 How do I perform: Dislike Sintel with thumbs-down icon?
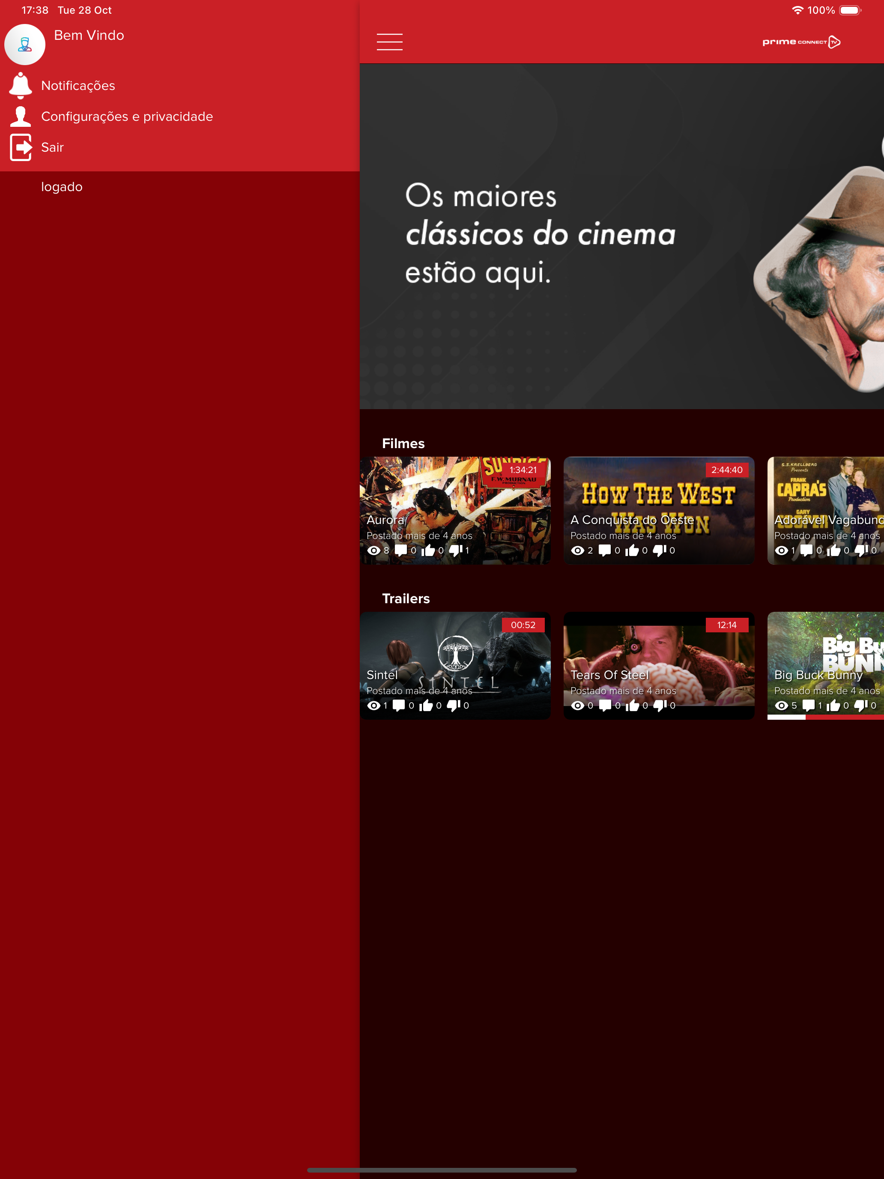[454, 706]
